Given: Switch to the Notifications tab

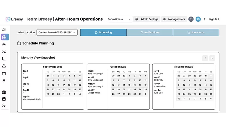Looking at the screenshot, I should [x=150, y=32].
